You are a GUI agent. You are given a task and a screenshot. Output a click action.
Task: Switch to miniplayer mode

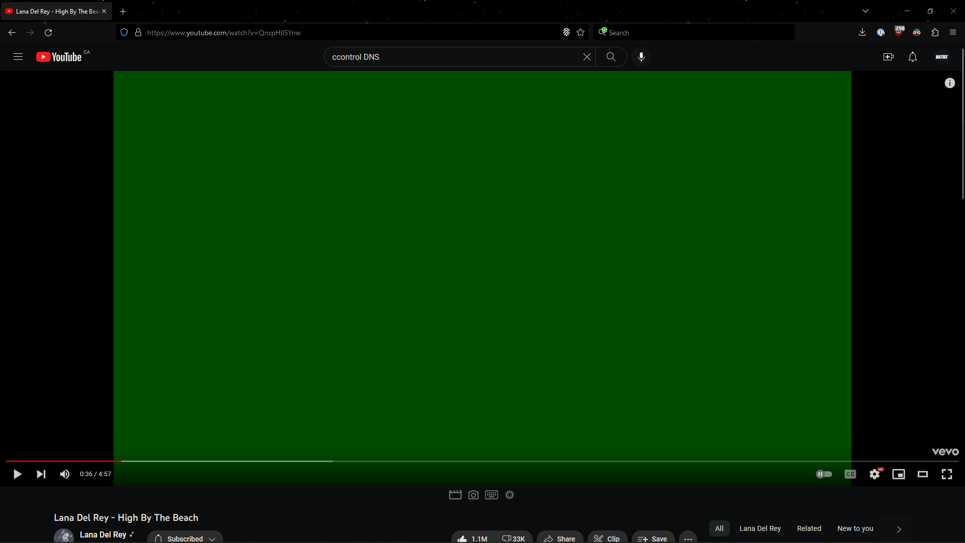[898, 474]
